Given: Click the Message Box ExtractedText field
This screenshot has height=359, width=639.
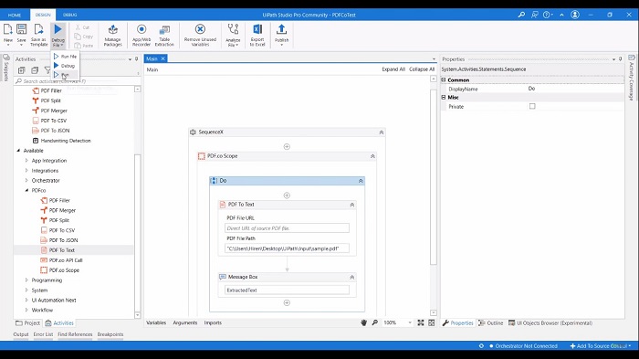Looking at the screenshot, I should [x=287, y=290].
